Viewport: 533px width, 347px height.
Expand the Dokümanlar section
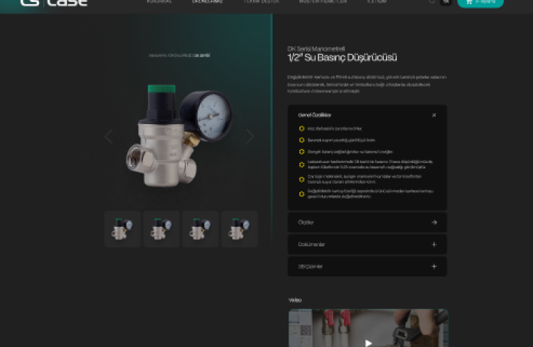pyautogui.click(x=434, y=244)
